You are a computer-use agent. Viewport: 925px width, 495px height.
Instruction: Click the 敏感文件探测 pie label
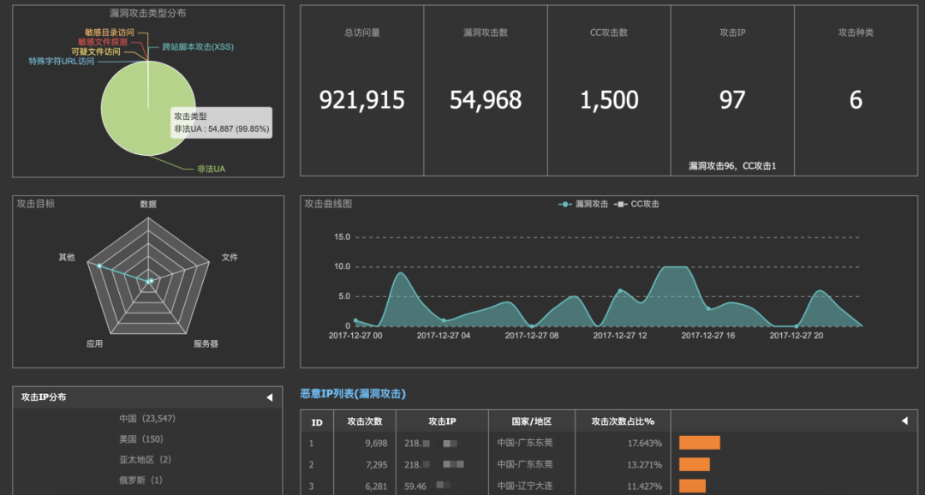pos(103,42)
